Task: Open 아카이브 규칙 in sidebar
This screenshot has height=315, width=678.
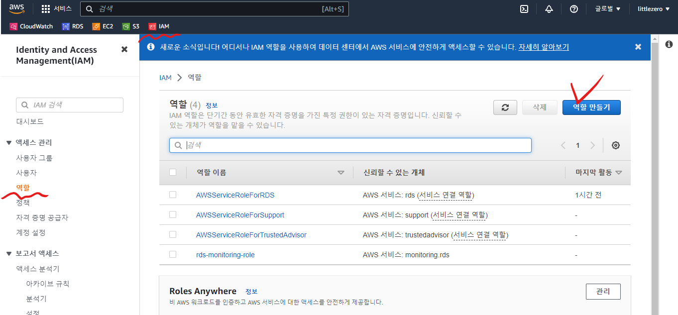Action: pos(48,284)
